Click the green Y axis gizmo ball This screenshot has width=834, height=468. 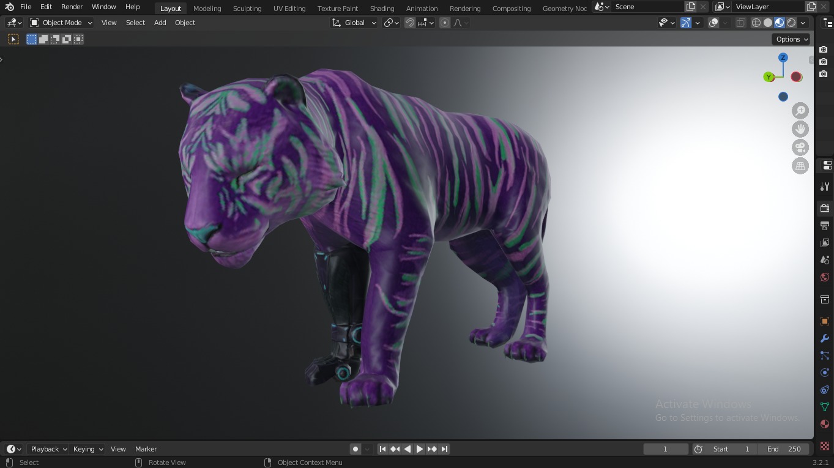point(769,77)
